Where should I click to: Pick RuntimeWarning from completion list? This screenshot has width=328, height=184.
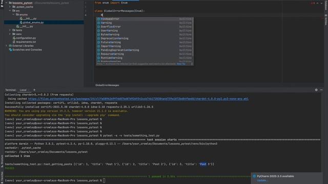pos(145,58)
